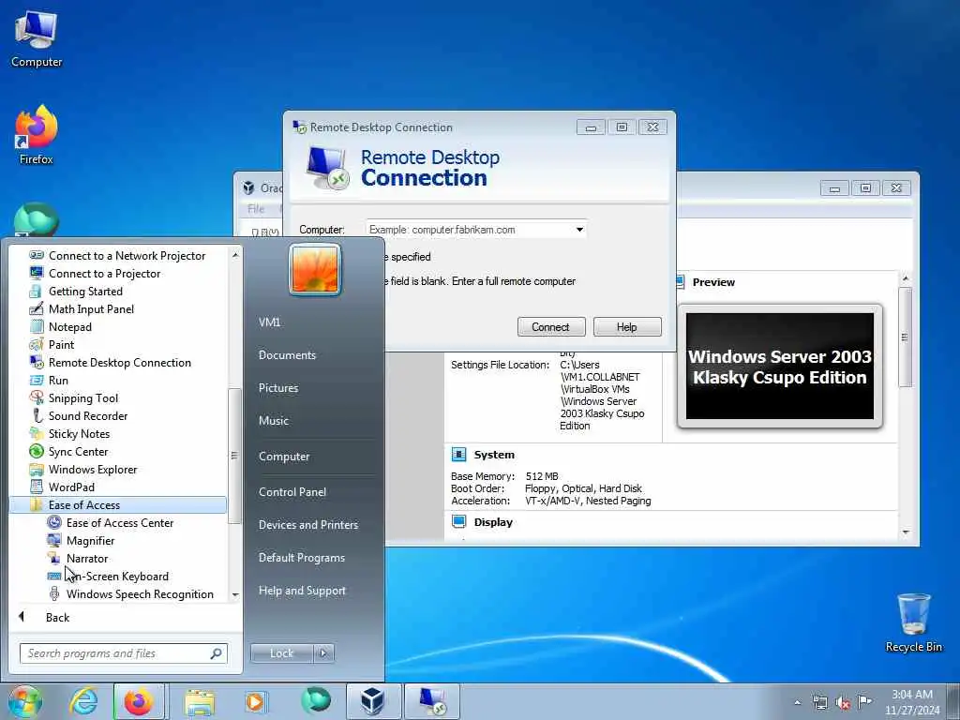Click the magnifier icon in Start search
The width and height of the screenshot is (960, 720).
[x=216, y=653]
